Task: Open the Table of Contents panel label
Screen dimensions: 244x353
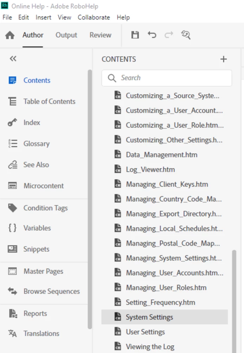Action: click(x=50, y=102)
